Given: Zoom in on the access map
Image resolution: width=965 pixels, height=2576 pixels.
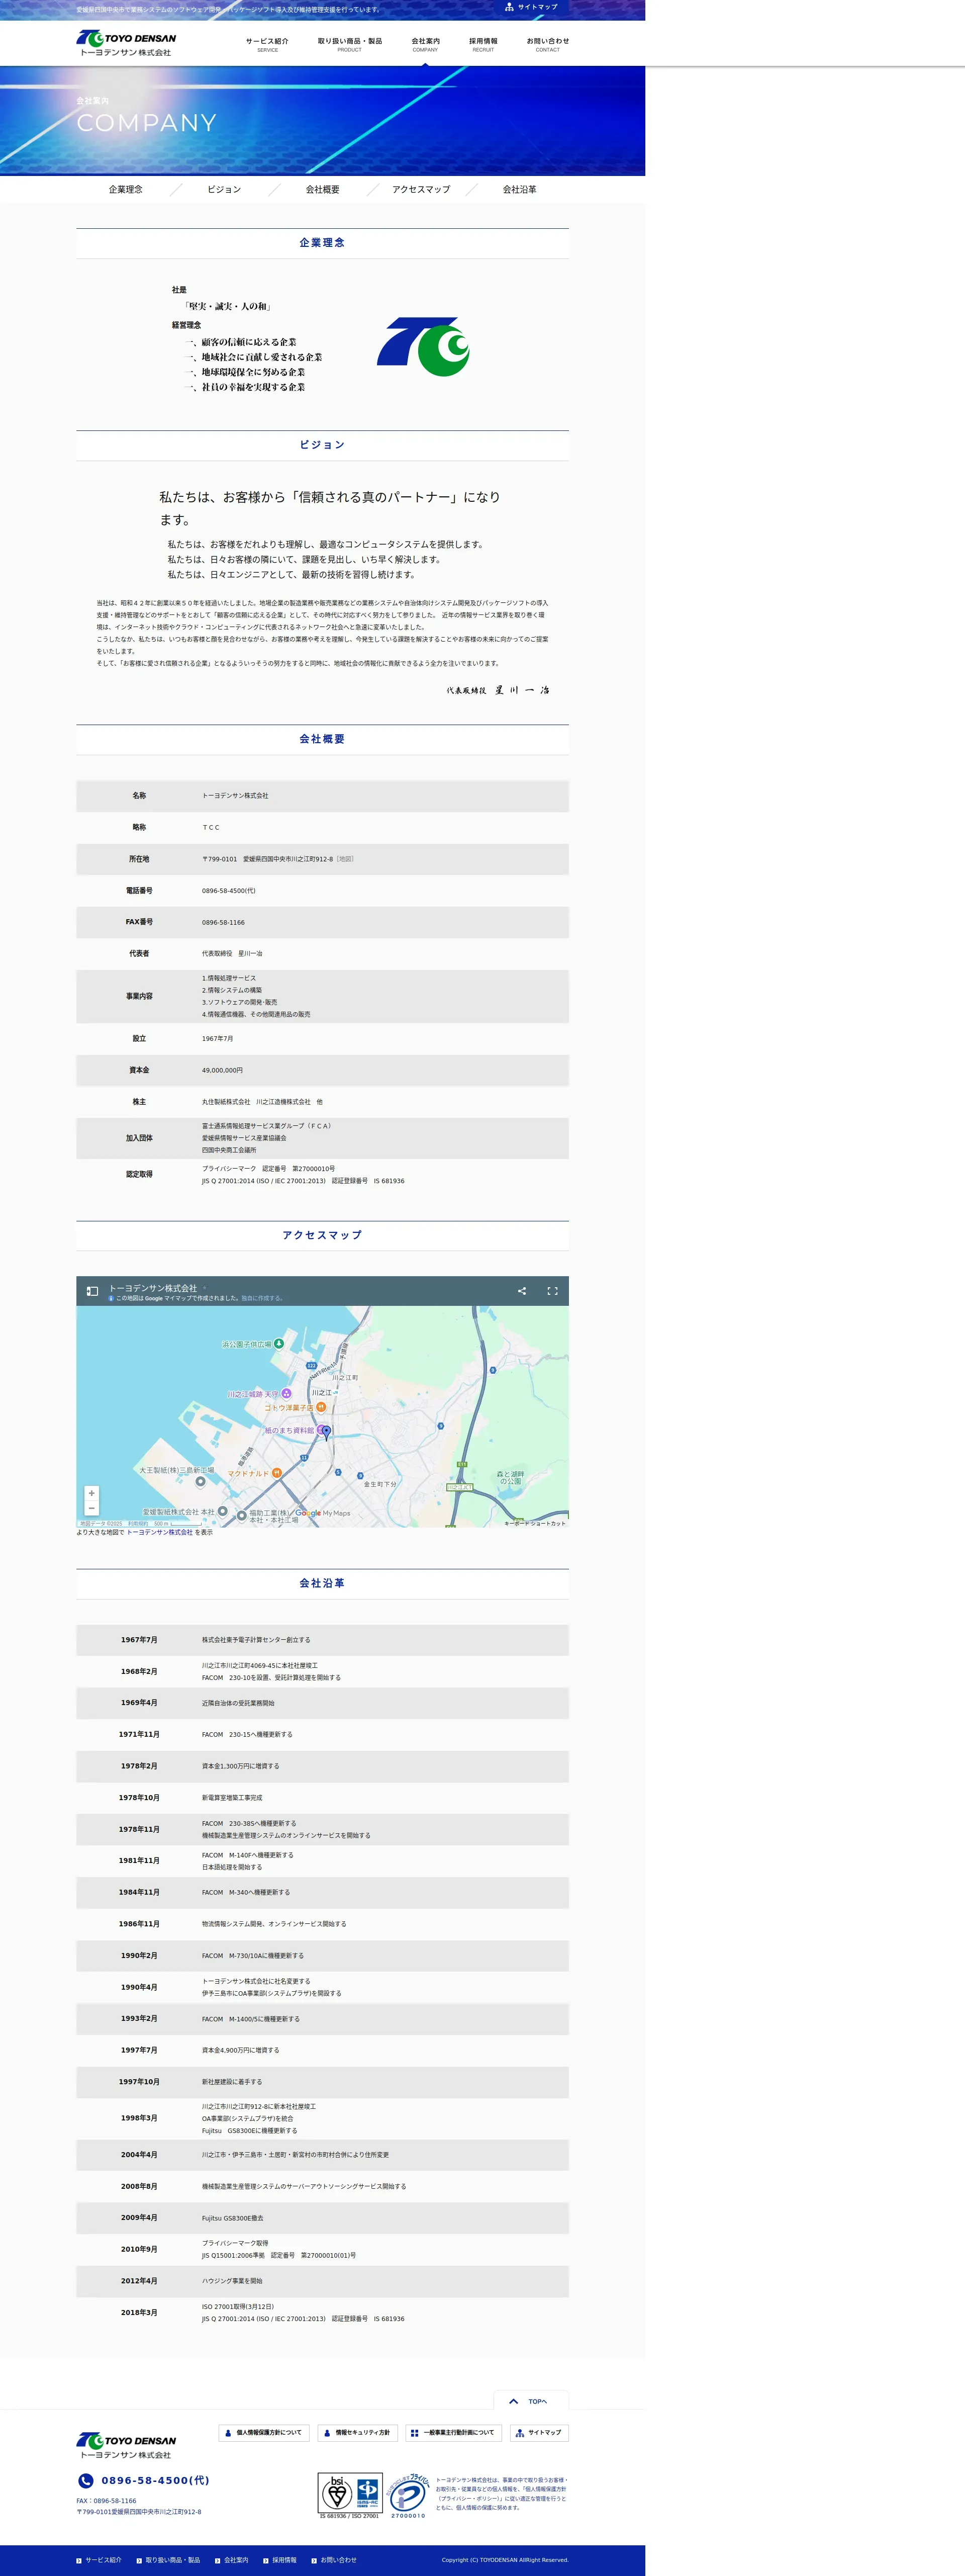Looking at the screenshot, I should 91,1493.
